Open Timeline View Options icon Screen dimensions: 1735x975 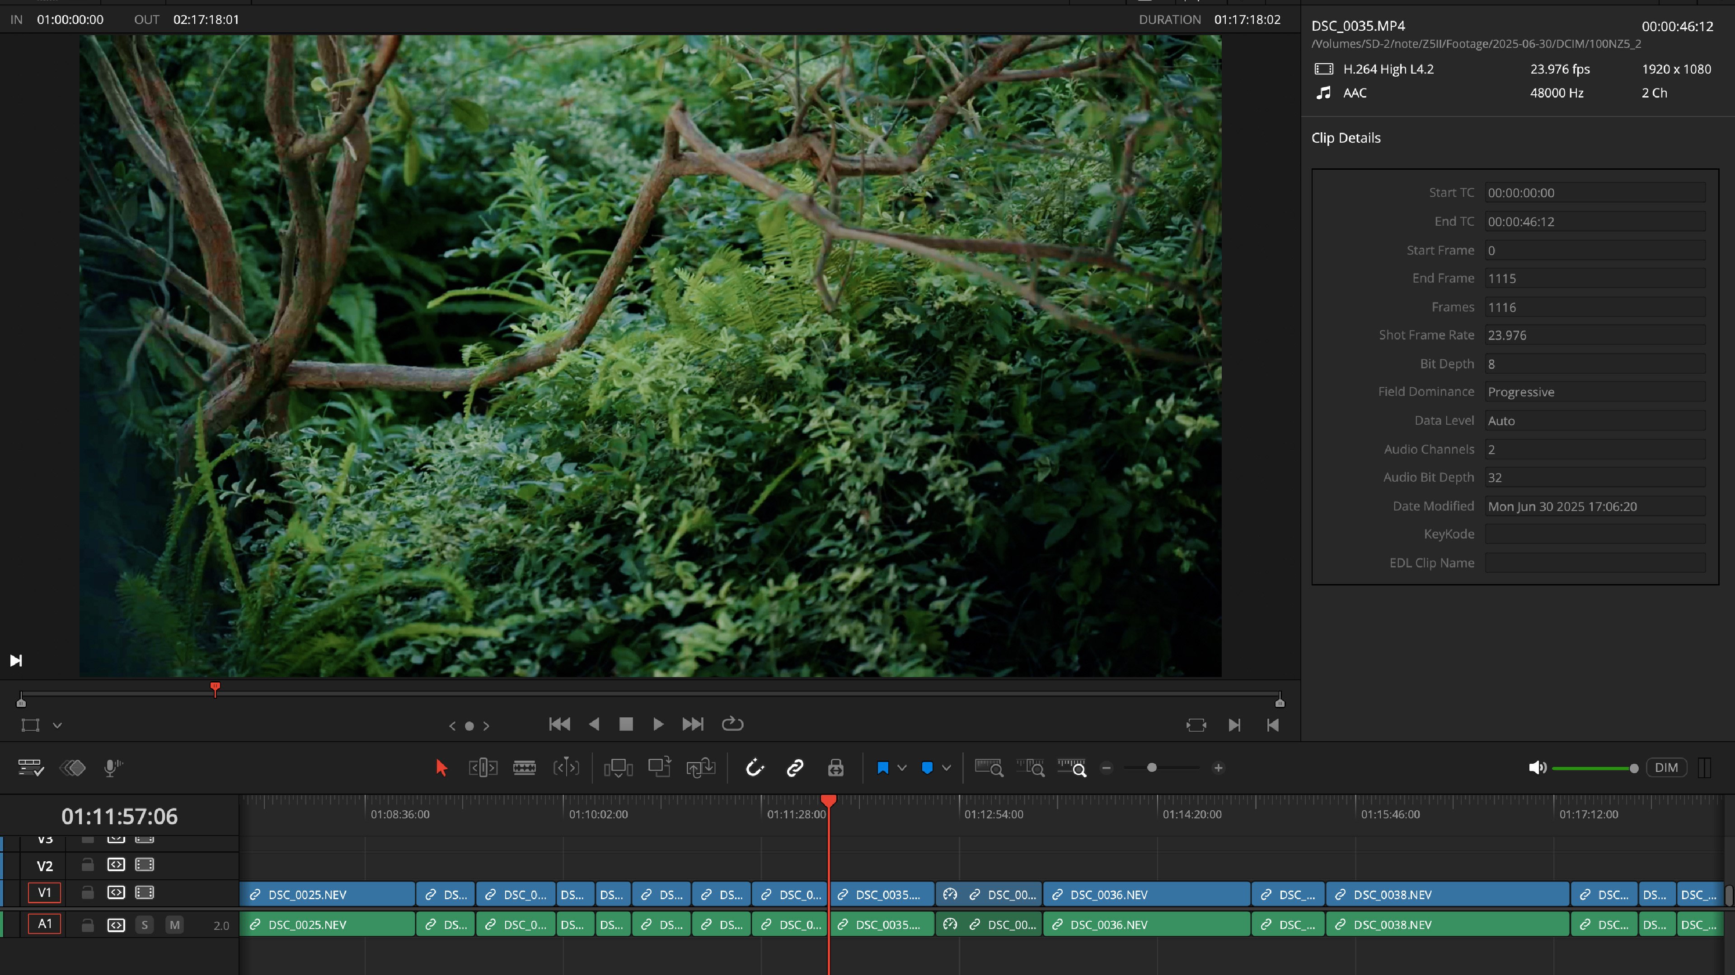[x=30, y=768]
